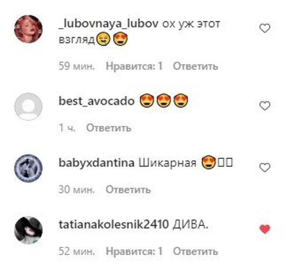The width and height of the screenshot is (295, 269).
Task: Click the tatianakolesnik2410 username
Action: pyautogui.click(x=114, y=224)
